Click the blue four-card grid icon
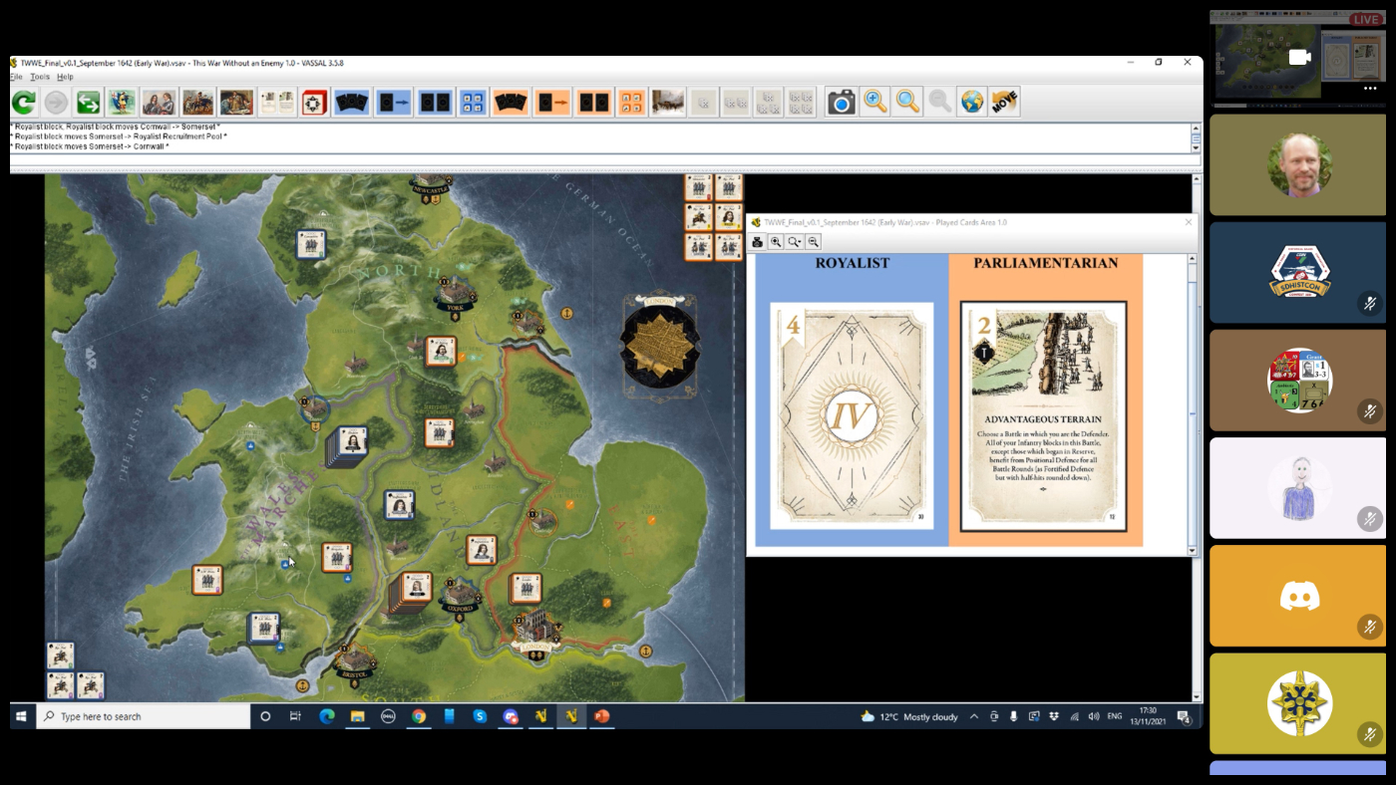This screenshot has height=785, width=1396. tap(473, 102)
